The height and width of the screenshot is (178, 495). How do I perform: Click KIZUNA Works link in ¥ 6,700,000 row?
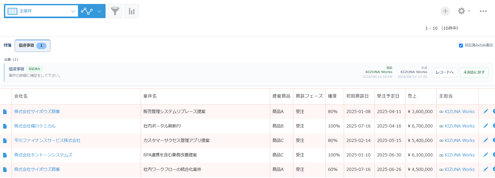point(460,126)
